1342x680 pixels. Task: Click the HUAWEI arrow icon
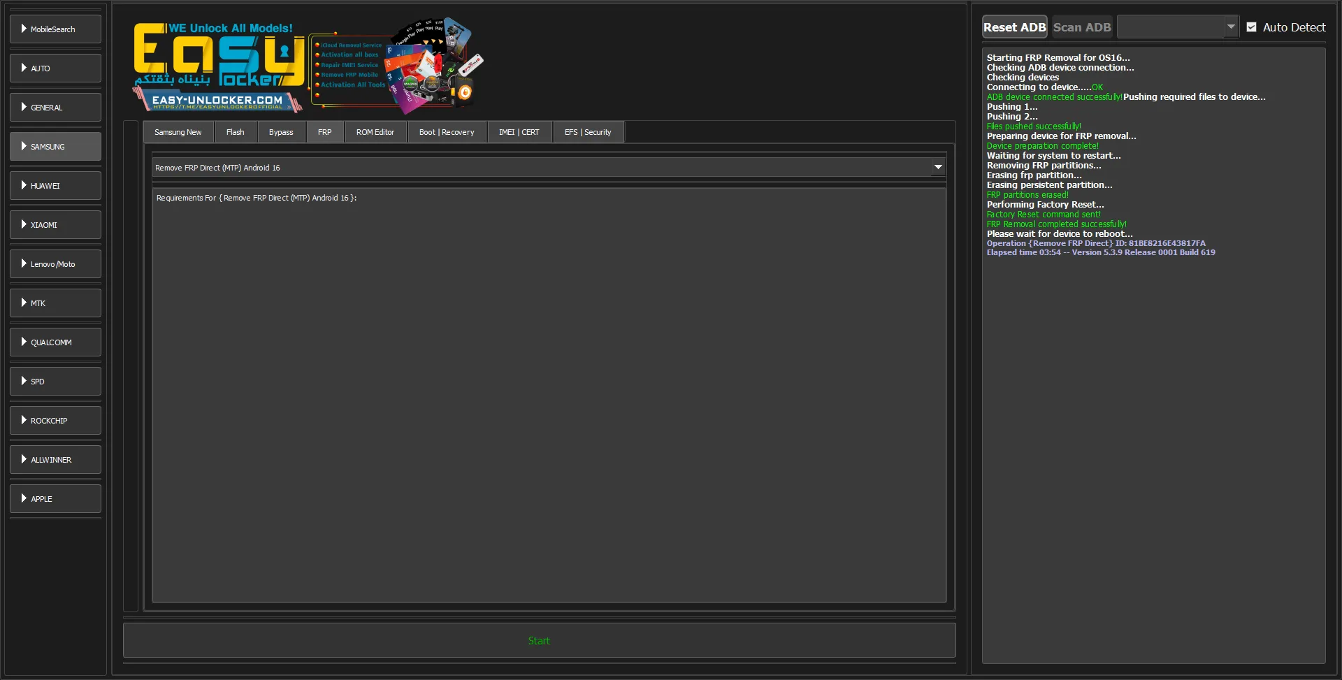click(24, 186)
